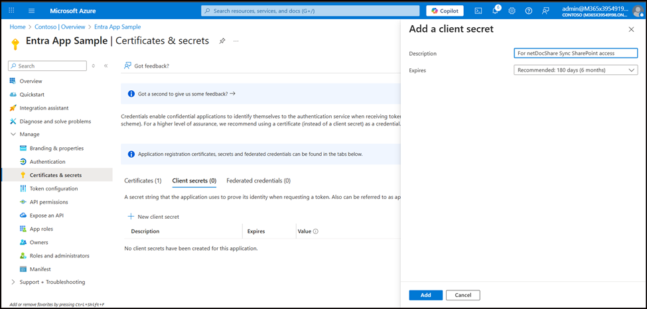Click the sidebar Search field
The height and width of the screenshot is (309, 647).
48,66
